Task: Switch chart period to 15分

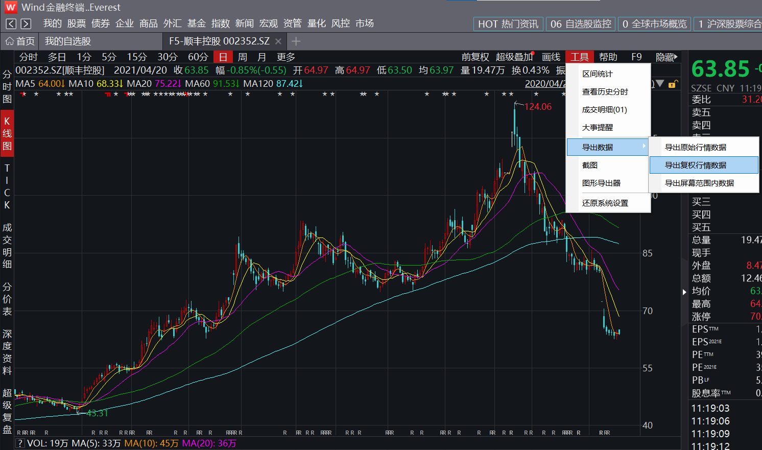Action: (x=137, y=57)
